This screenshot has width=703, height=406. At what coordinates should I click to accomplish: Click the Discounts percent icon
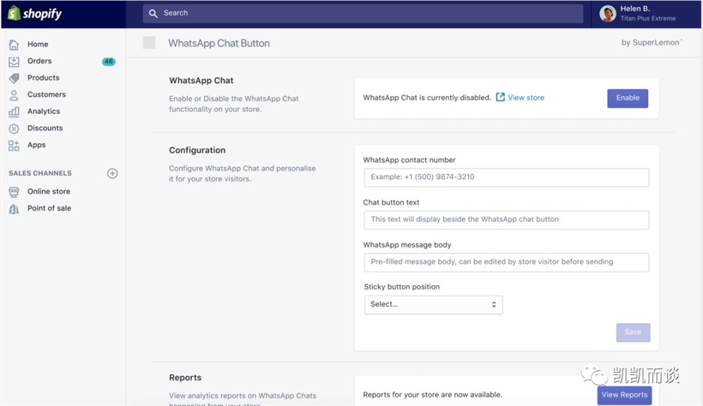pos(14,129)
